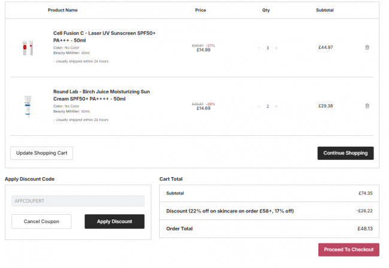Remove Round Lab sun cream via trash icon
Viewport: 389px width, 268px height.
367,106
